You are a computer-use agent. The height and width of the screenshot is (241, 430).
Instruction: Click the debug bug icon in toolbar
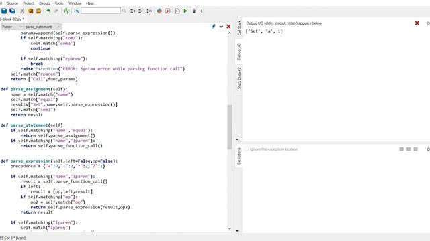(159, 11)
